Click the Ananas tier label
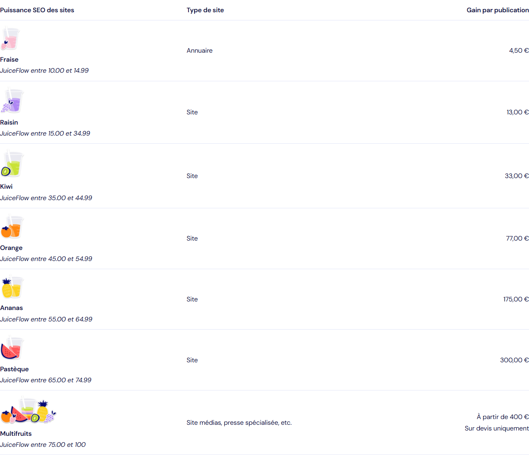 coord(11,308)
